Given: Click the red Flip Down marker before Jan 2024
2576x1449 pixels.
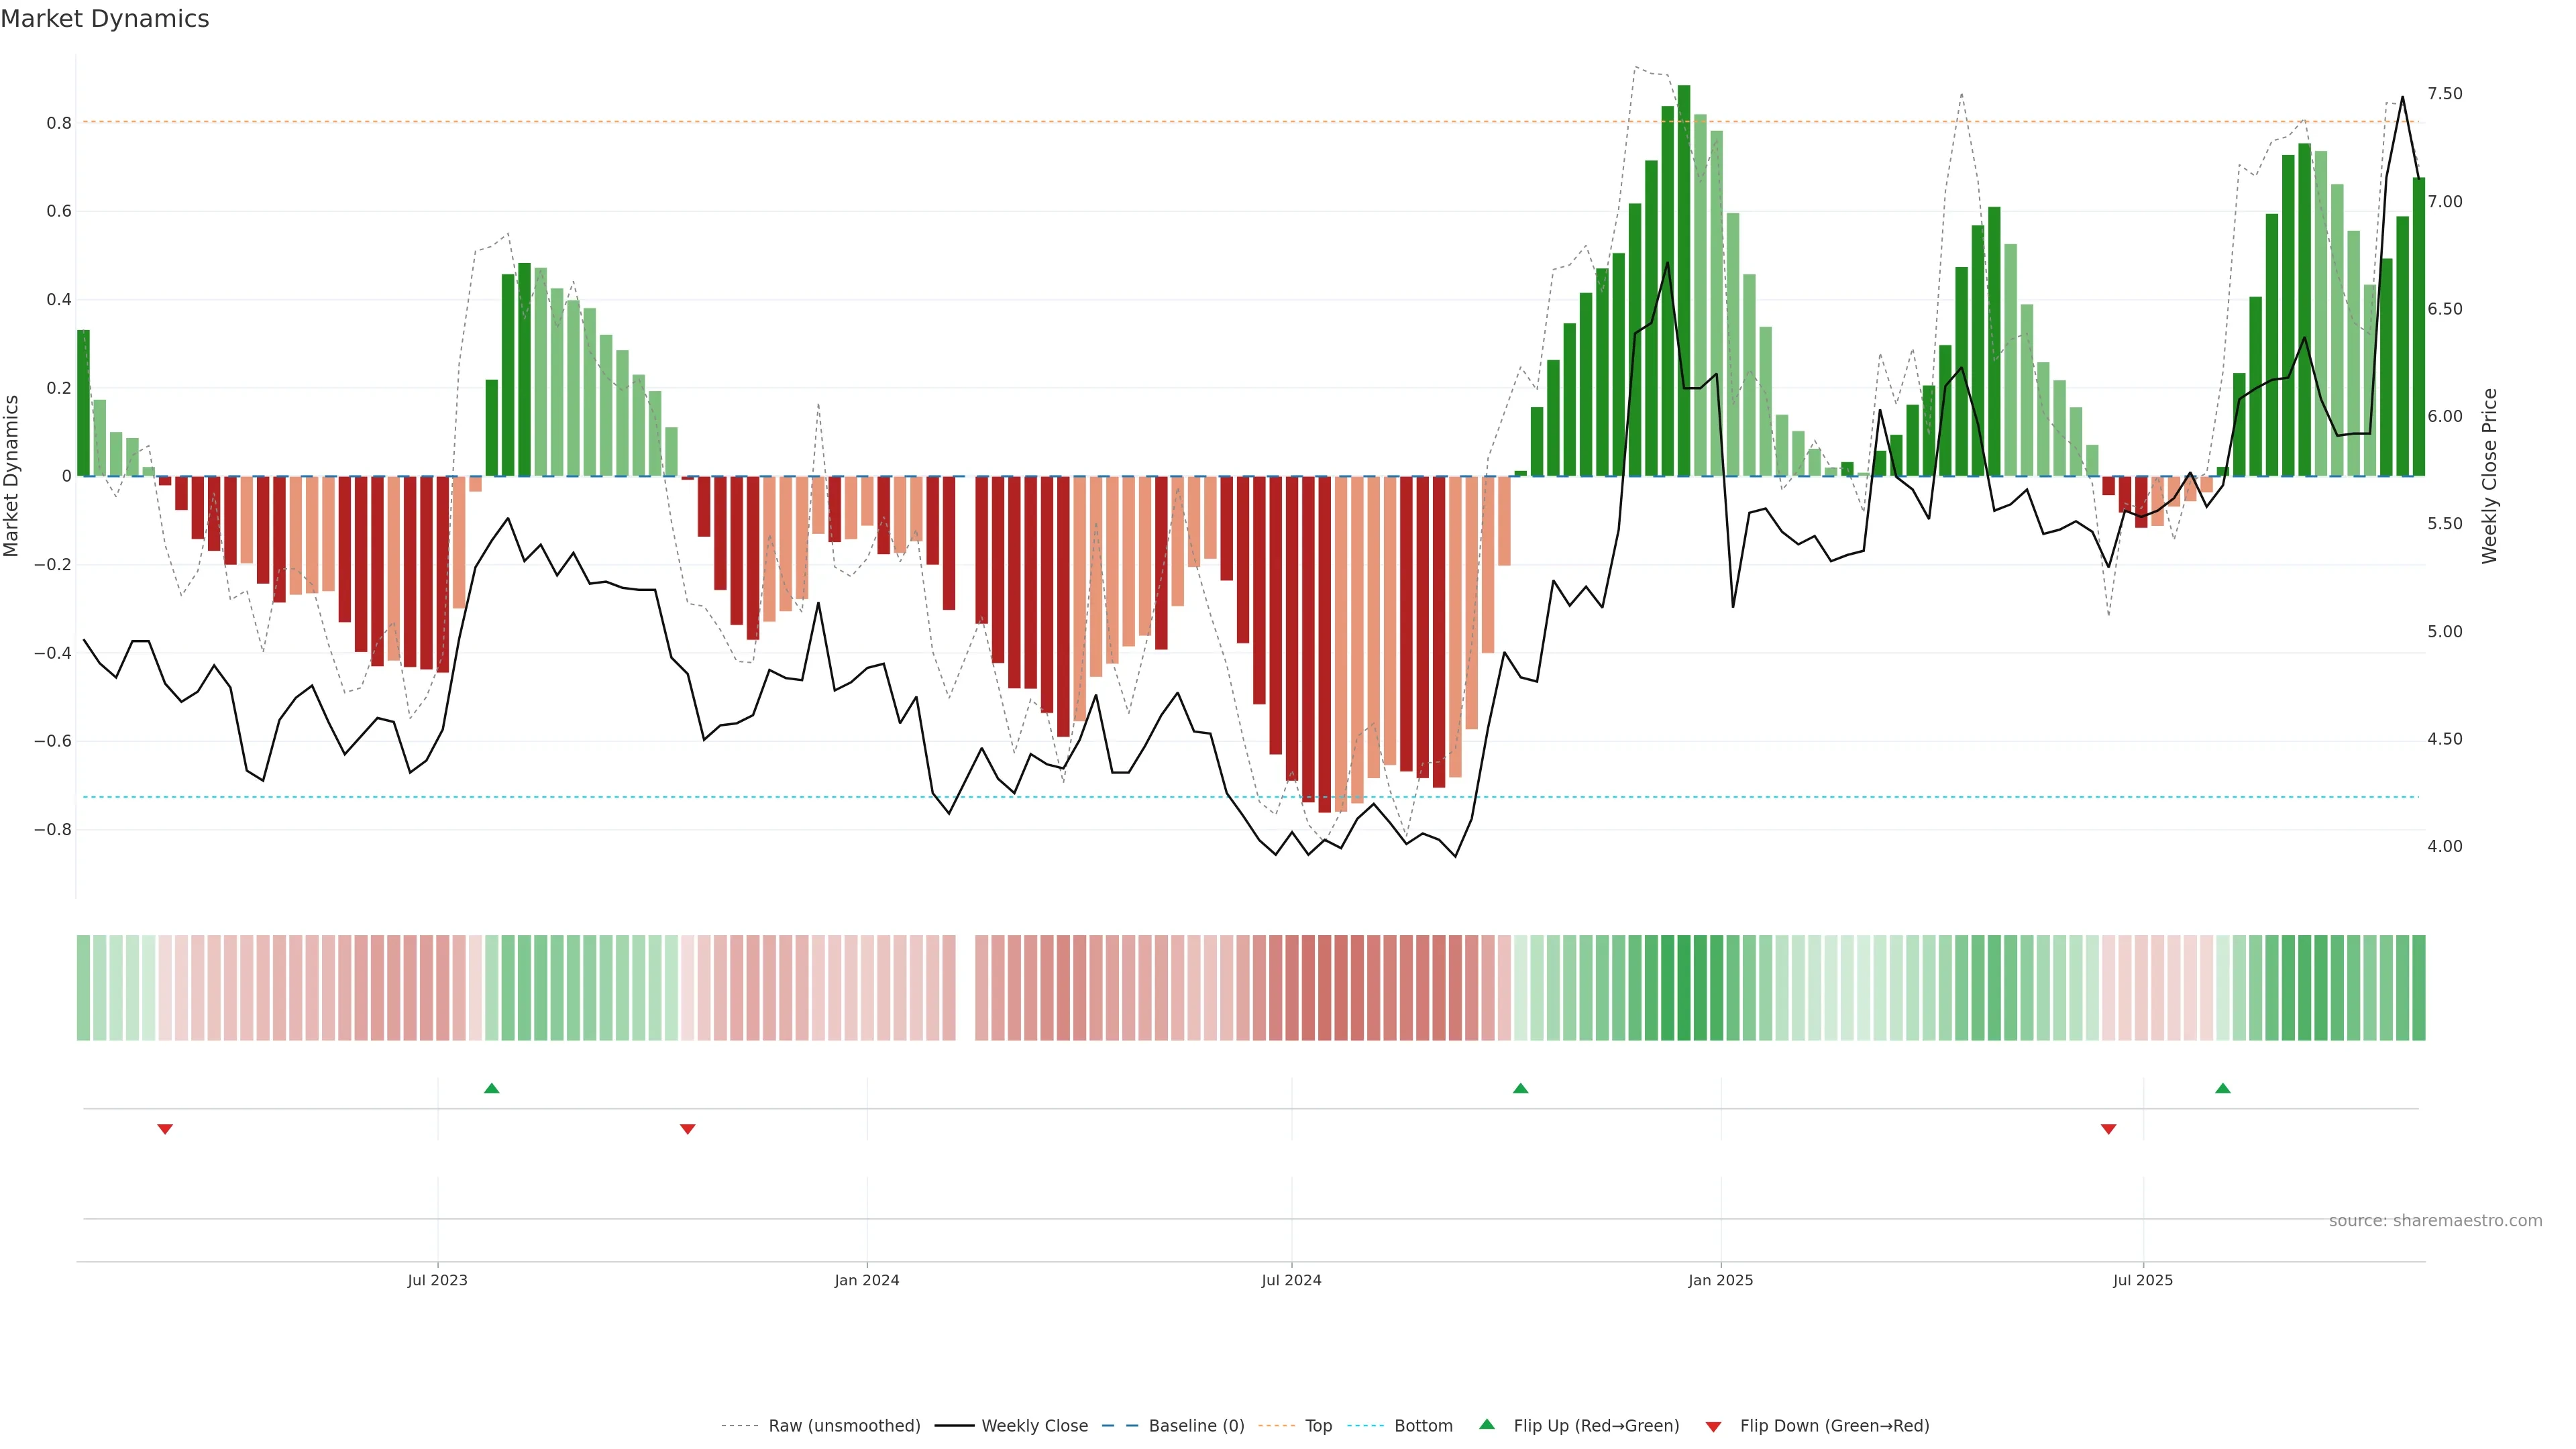Looking at the screenshot, I should 687,1129.
